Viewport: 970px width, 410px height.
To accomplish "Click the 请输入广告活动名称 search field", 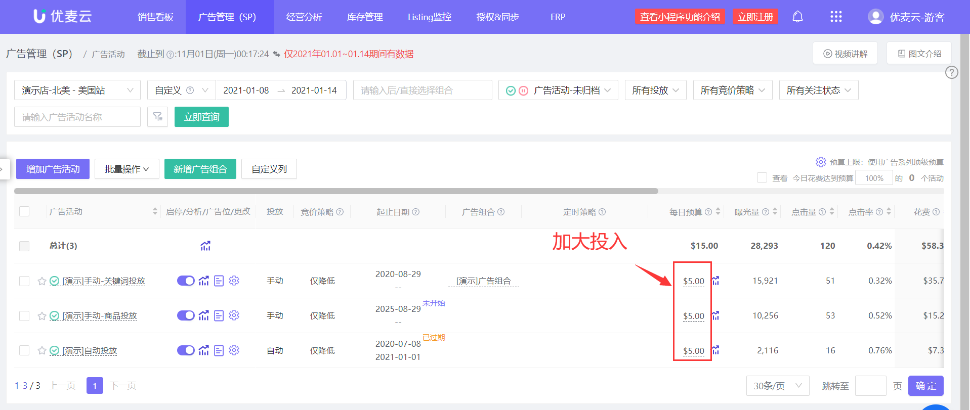I will [77, 117].
